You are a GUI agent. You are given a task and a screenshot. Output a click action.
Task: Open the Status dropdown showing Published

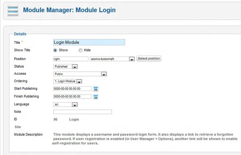65,67
